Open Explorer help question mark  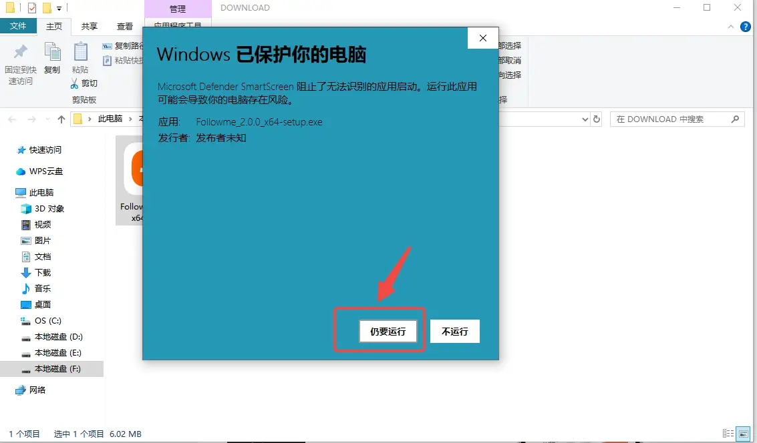[x=746, y=27]
